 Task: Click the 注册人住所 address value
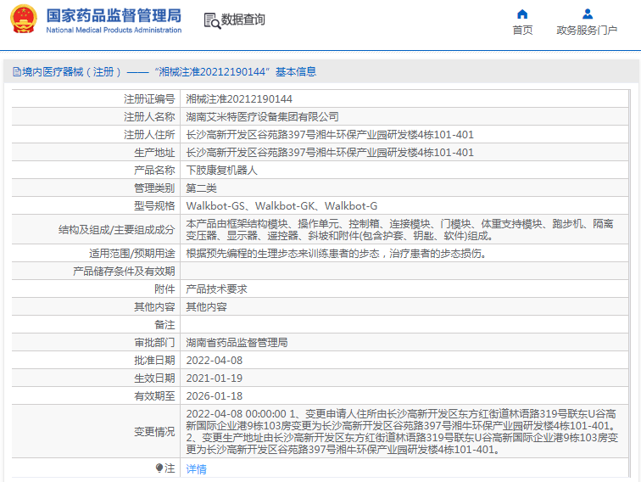pyautogui.click(x=330, y=135)
